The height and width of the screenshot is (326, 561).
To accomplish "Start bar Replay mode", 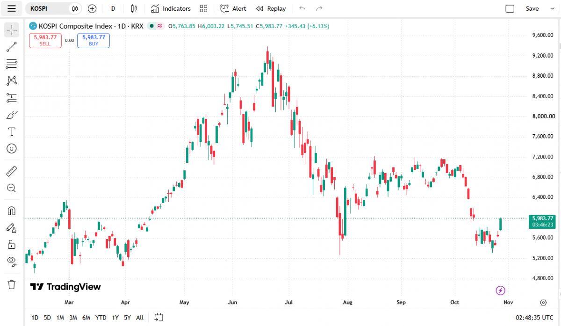I will coord(271,8).
